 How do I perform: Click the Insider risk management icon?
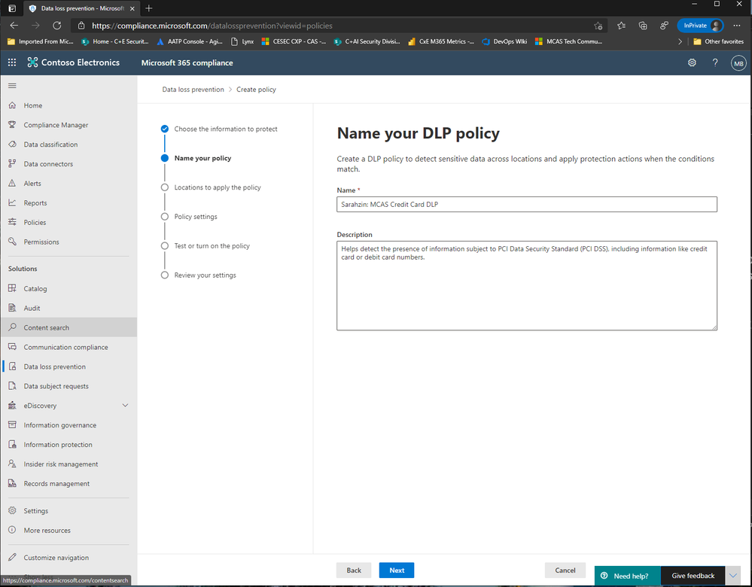[x=13, y=464]
